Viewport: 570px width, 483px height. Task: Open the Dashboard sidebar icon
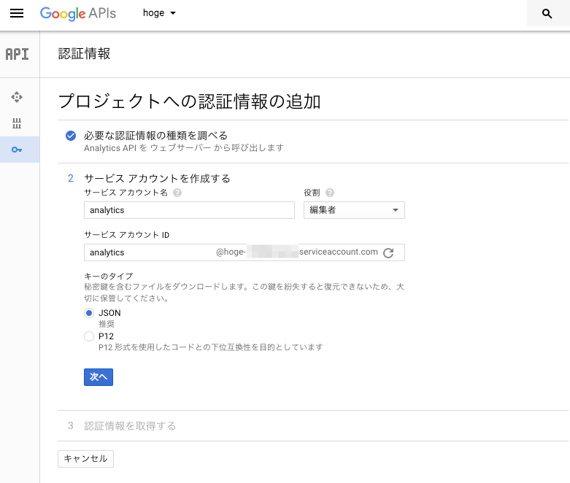(17, 97)
